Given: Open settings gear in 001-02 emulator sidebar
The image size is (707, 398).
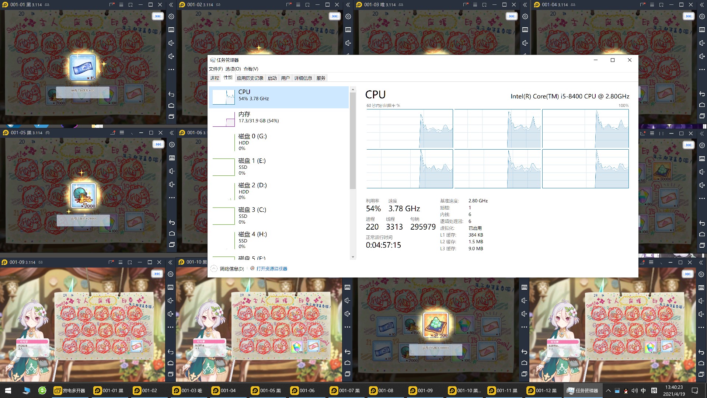Looking at the screenshot, I should [x=348, y=17].
